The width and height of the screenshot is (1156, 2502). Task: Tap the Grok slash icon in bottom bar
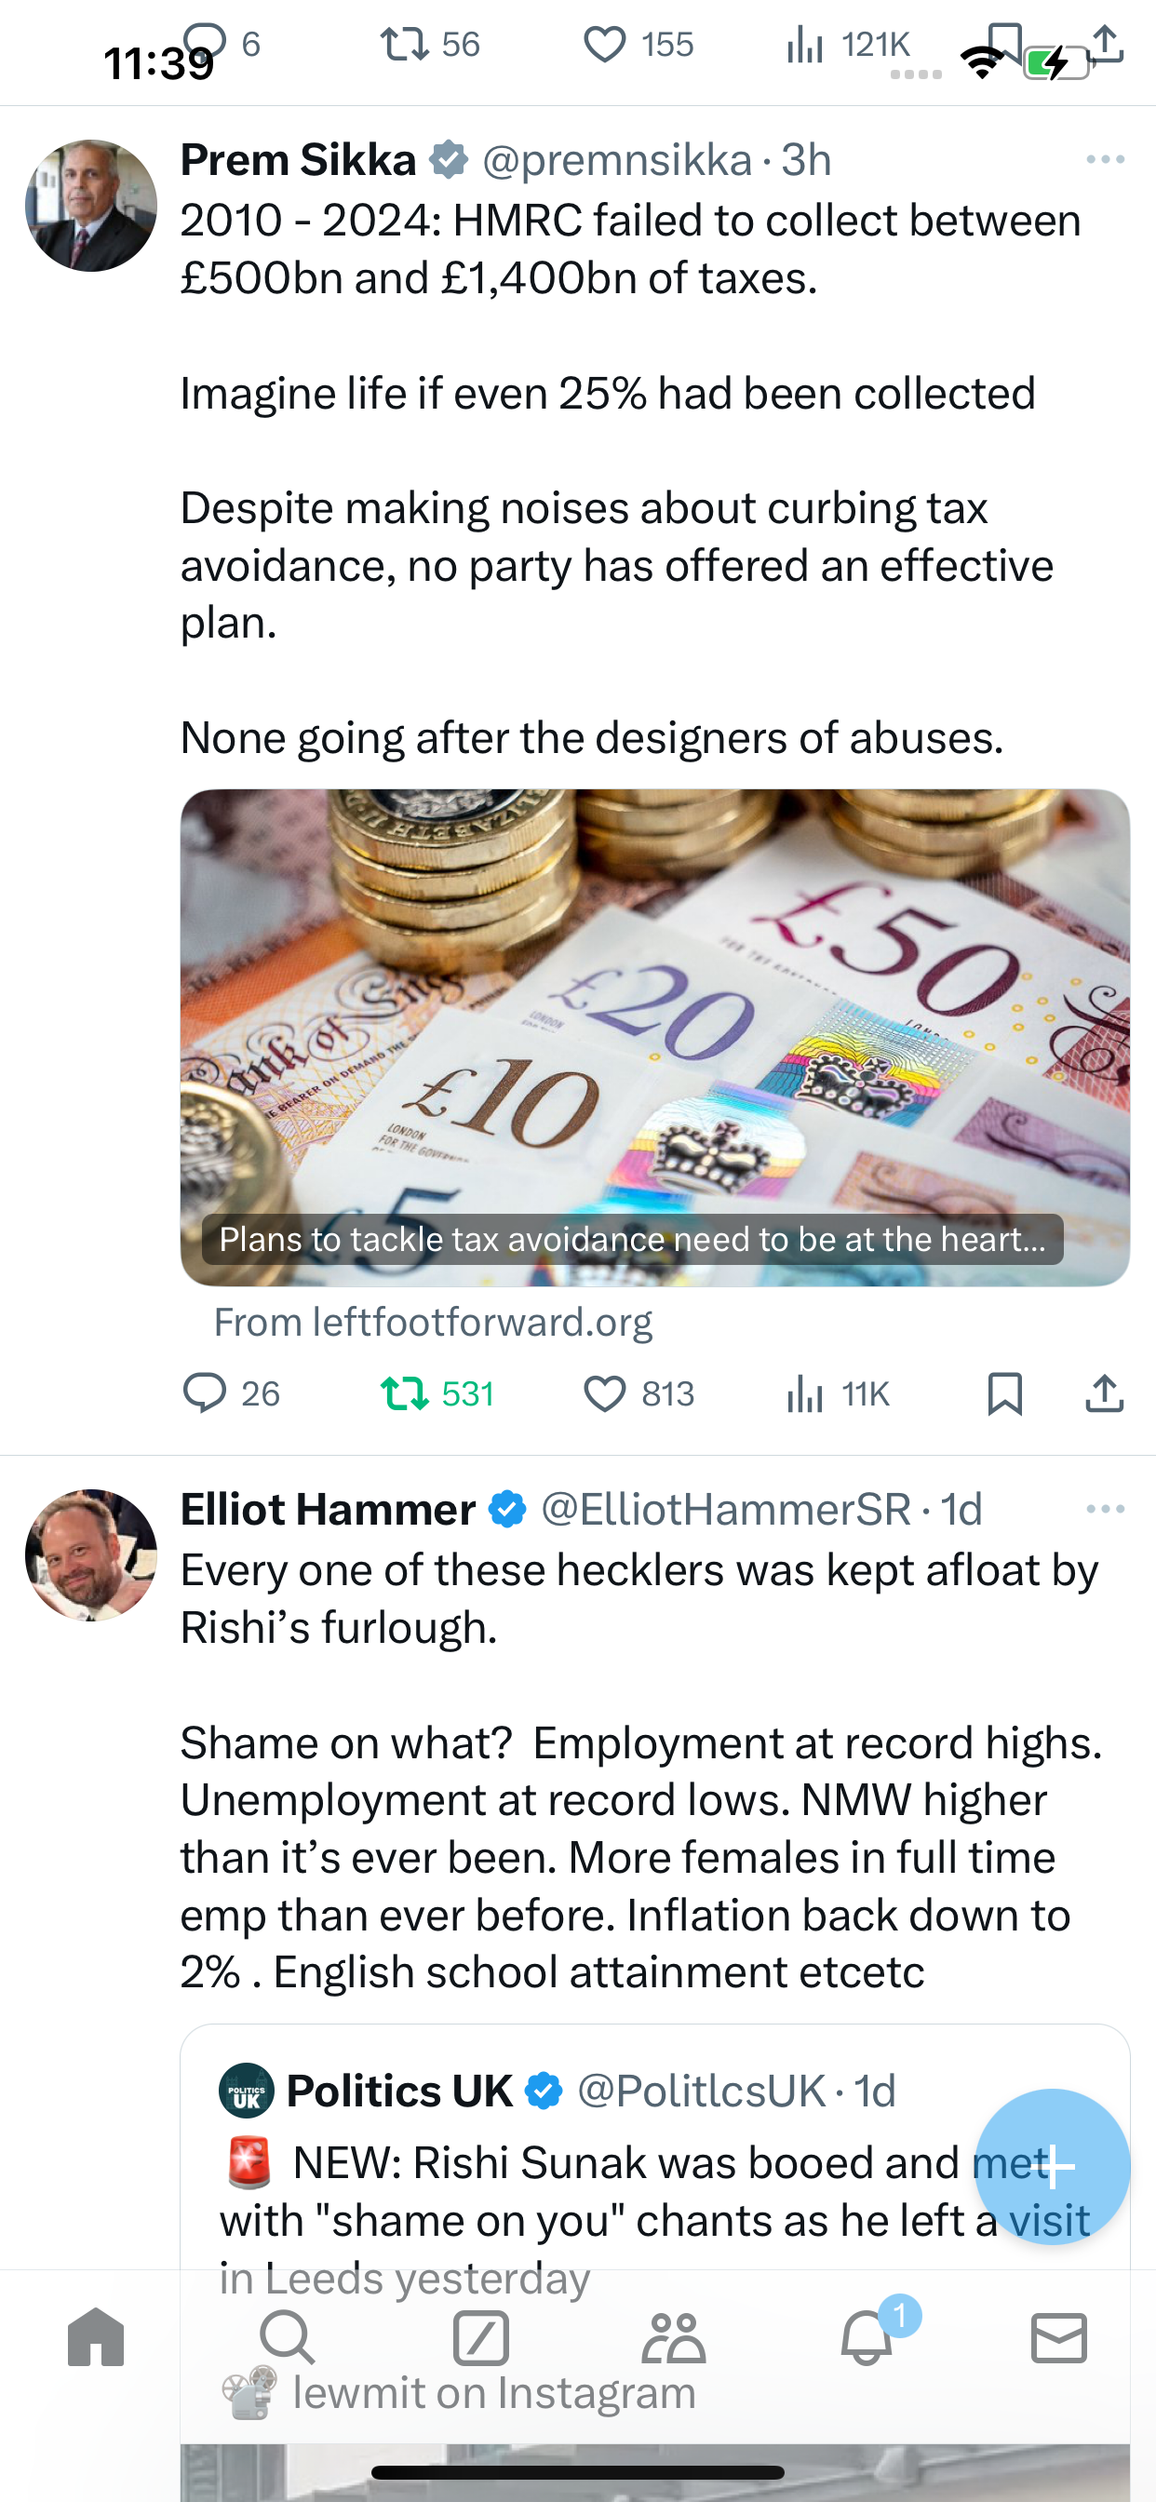click(x=481, y=2337)
